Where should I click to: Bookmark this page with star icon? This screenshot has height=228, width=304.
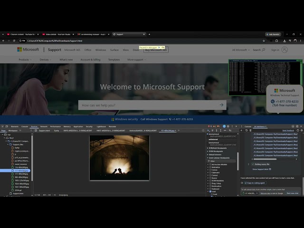(x=264, y=41)
